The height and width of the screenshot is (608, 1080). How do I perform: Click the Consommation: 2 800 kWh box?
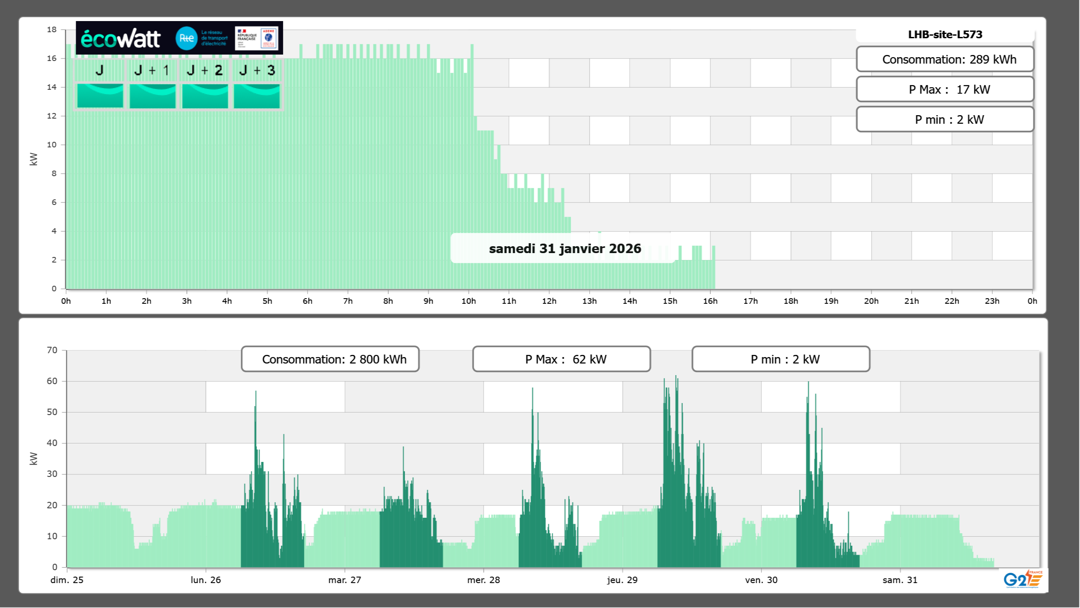point(330,359)
